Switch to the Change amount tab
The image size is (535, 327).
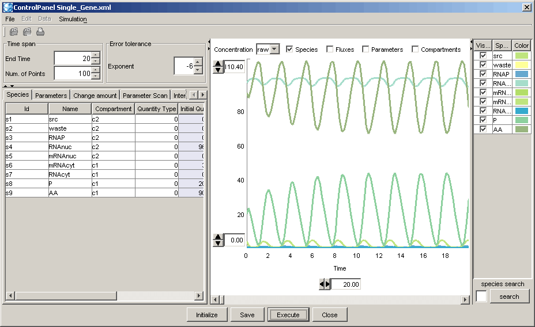[x=95, y=96]
